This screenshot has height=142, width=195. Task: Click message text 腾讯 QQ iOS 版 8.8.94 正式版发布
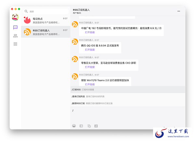100,46
